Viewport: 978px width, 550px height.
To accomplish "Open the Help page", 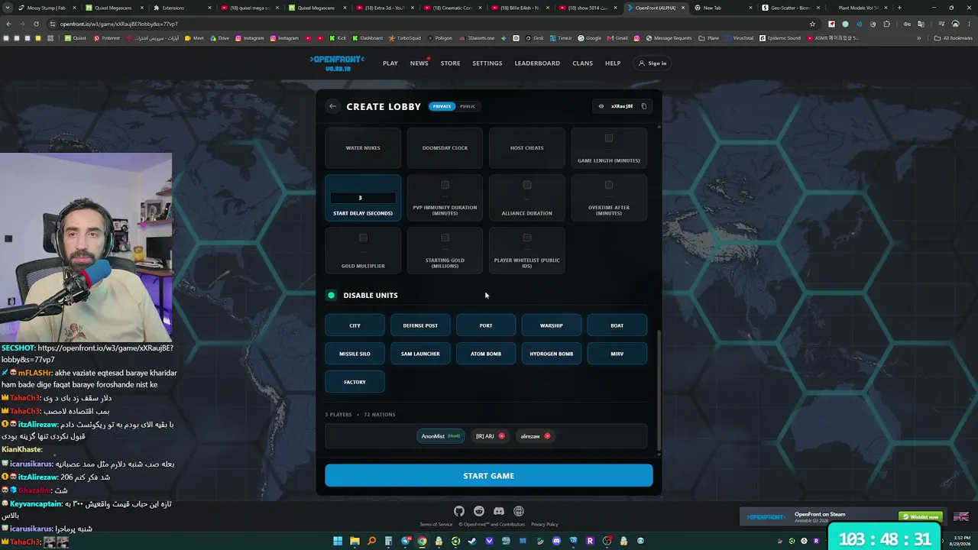I will pos(613,63).
